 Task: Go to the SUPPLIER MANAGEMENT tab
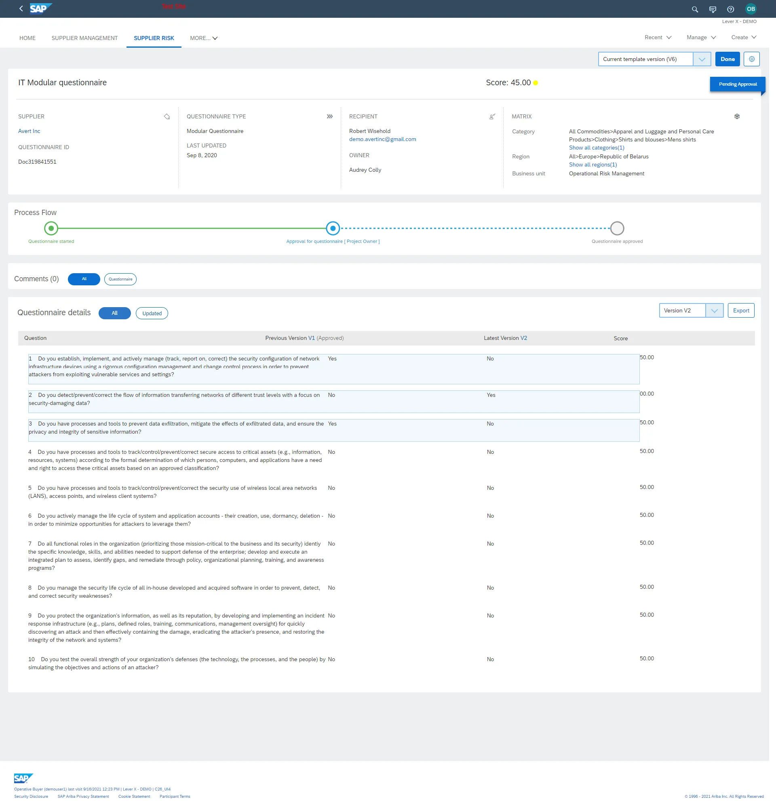click(x=84, y=38)
